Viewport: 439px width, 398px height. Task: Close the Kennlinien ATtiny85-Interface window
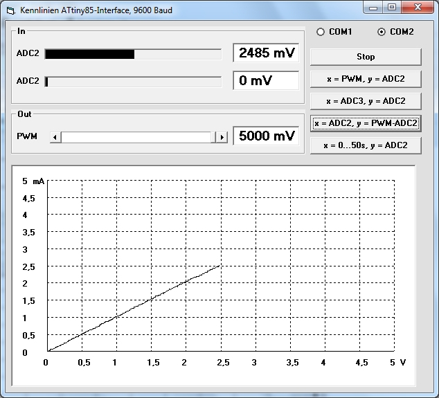click(417, 8)
